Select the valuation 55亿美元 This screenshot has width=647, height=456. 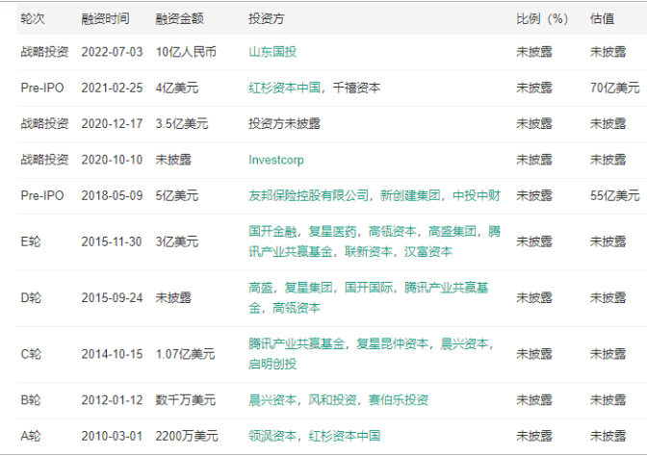[615, 195]
